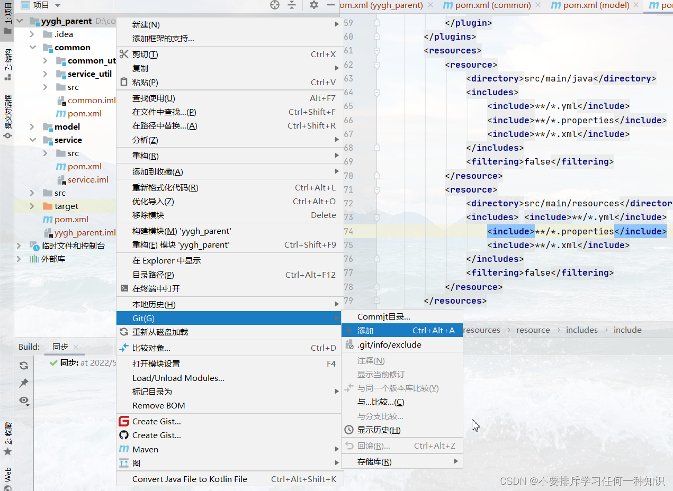The image size is (673, 491).
Task: Click the fold marker at line 76
Action: point(377,259)
